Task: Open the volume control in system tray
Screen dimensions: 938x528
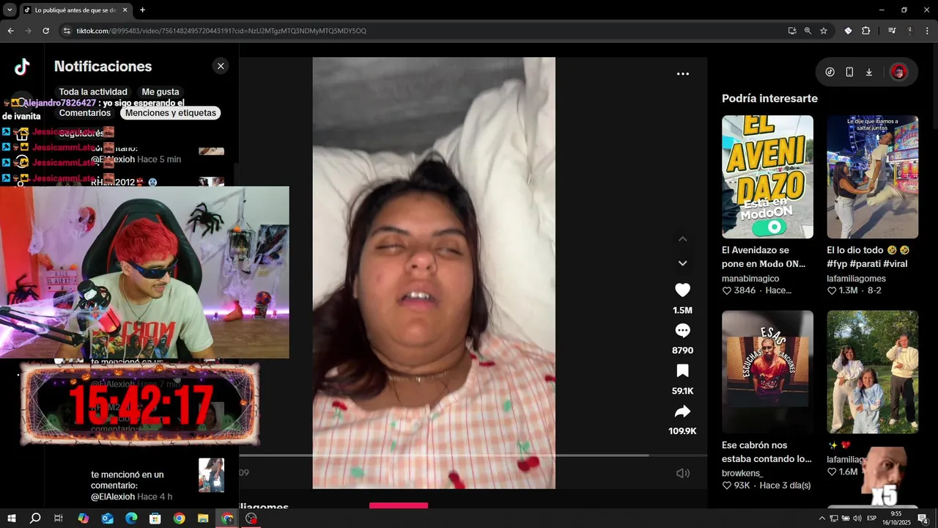Action: (x=857, y=518)
